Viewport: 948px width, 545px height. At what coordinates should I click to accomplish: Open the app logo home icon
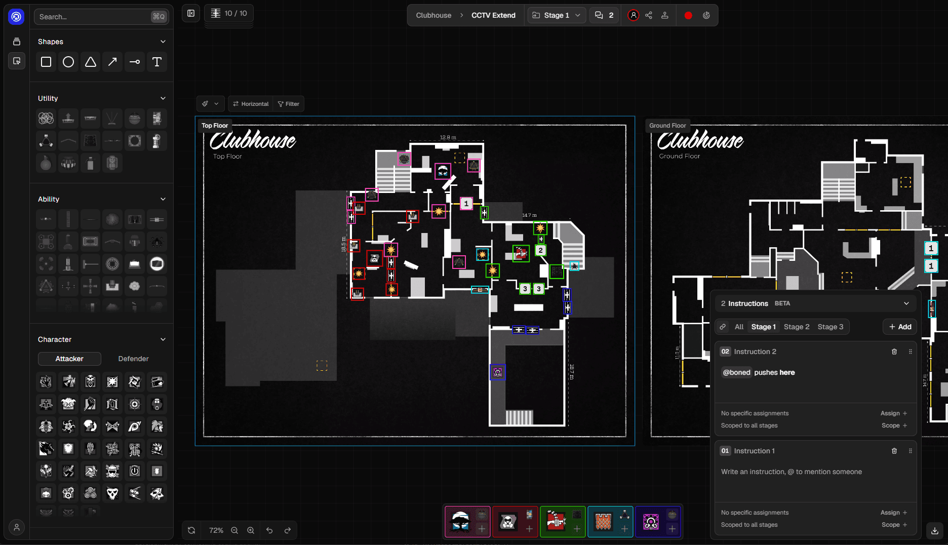pyautogui.click(x=17, y=17)
